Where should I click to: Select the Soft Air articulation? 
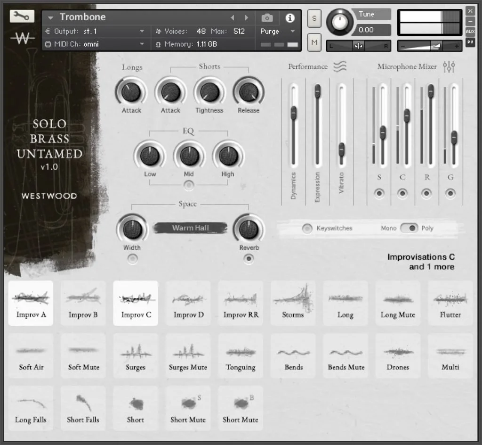31,356
